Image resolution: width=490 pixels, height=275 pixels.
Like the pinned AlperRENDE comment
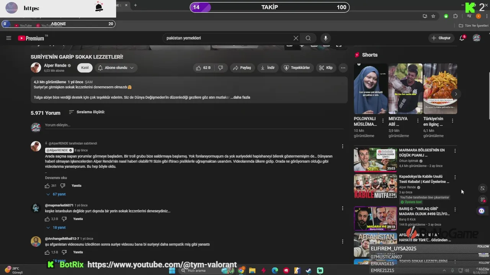click(47, 186)
